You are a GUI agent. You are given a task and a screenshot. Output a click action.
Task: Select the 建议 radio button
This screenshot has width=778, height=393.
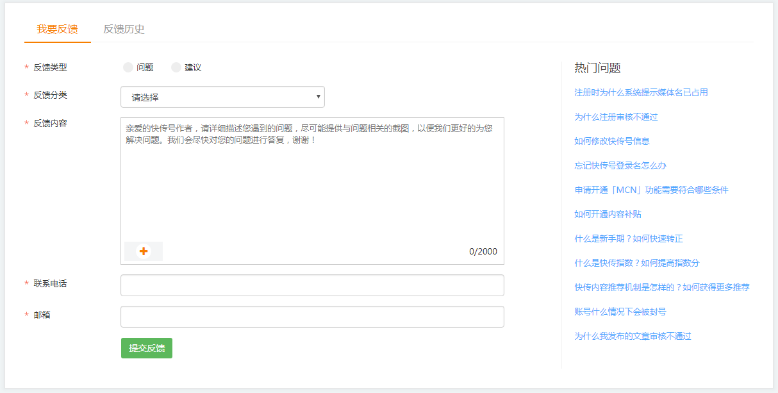tap(176, 67)
